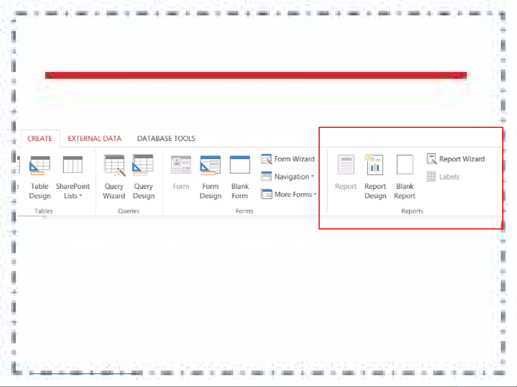Expand the Navigation forms dropdown

click(x=288, y=176)
